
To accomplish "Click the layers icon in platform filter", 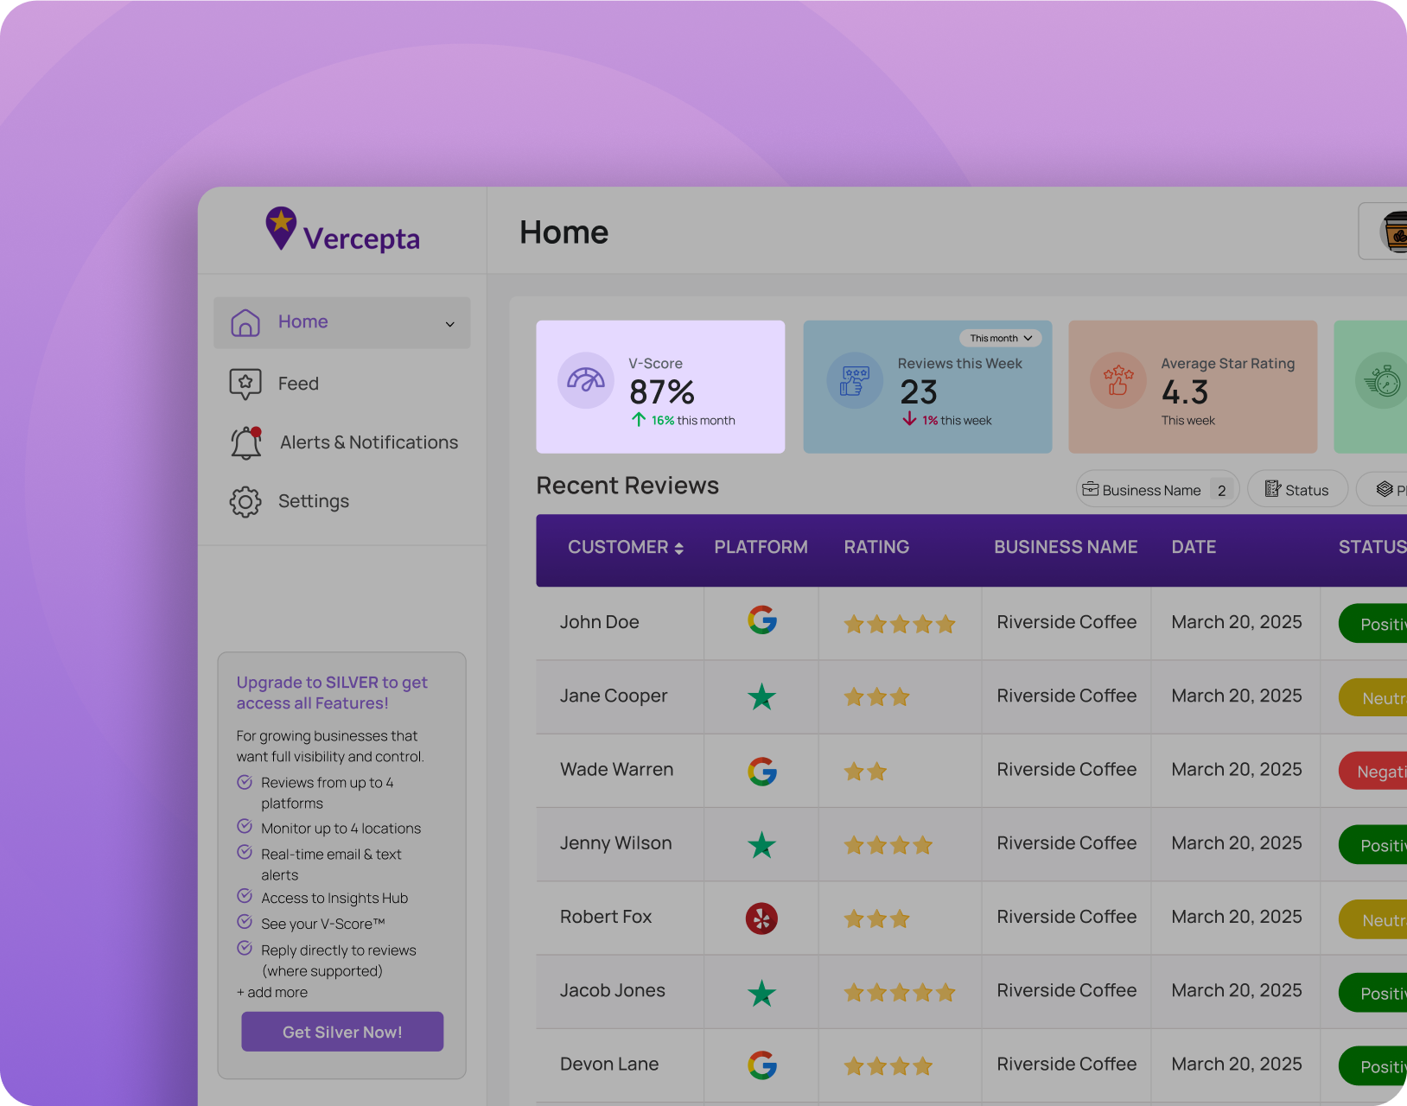I will coord(1385,489).
